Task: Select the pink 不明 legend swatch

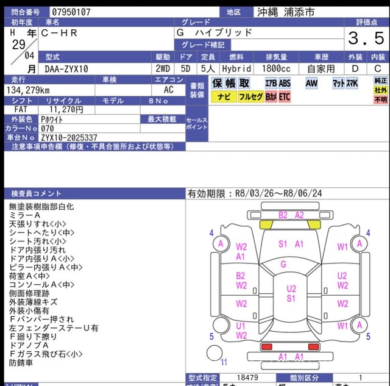Action: point(380,99)
